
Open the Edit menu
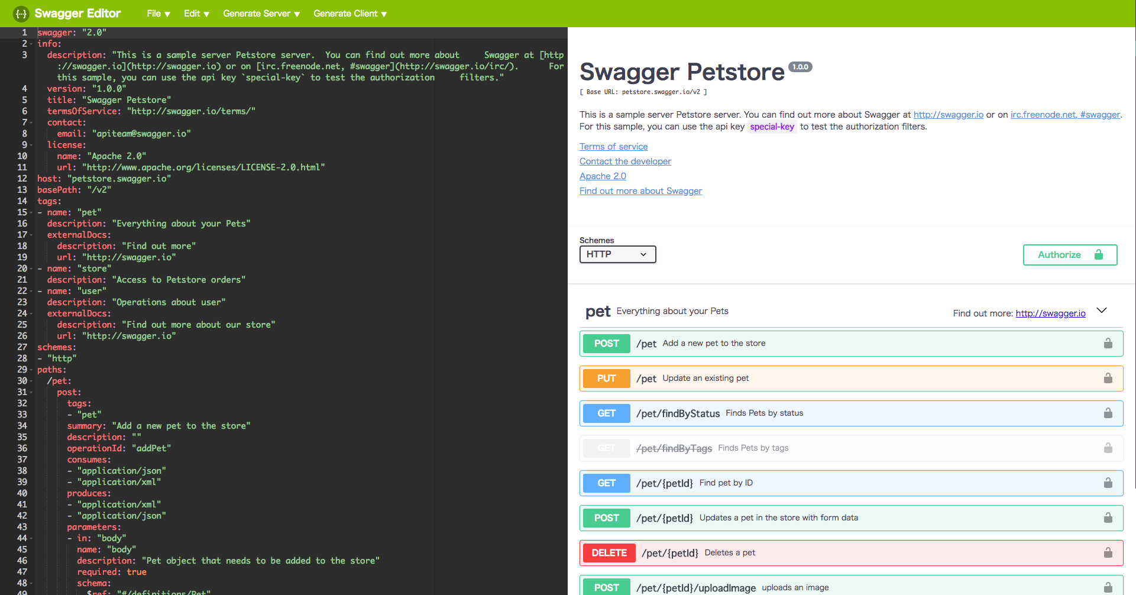click(x=196, y=14)
